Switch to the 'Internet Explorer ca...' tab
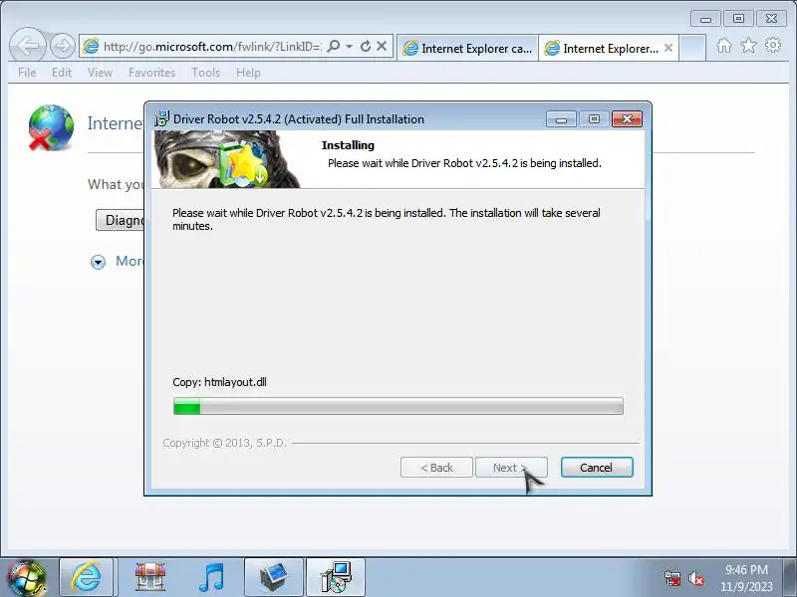Viewport: 797px width, 597px height. [467, 48]
